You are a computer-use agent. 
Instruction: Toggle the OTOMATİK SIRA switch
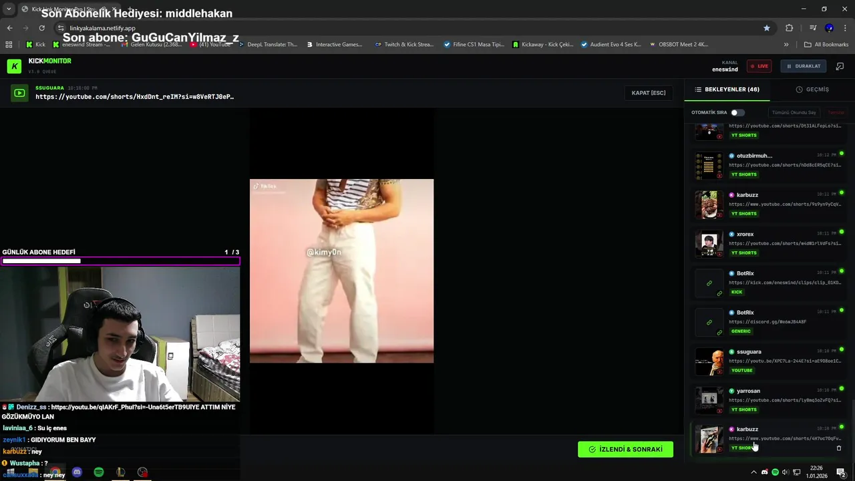pyautogui.click(x=737, y=112)
